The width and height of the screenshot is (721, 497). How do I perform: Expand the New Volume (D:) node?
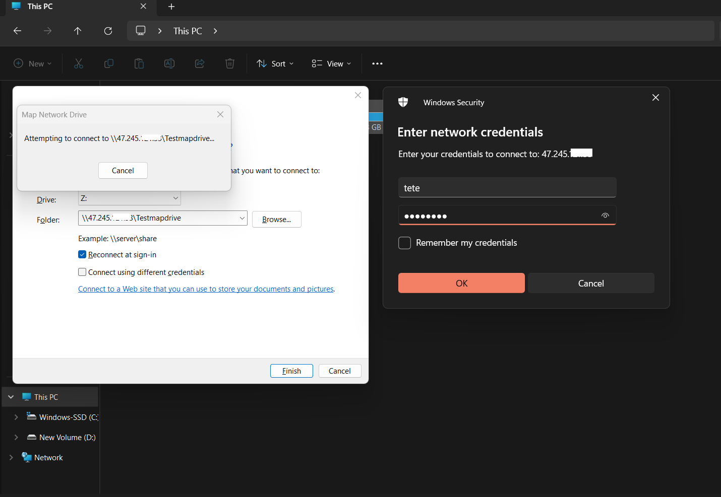pos(16,437)
